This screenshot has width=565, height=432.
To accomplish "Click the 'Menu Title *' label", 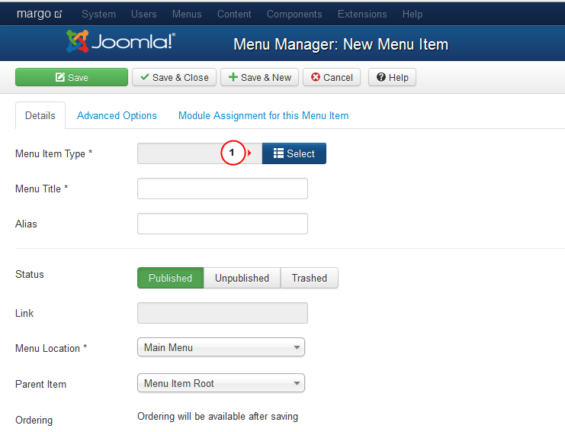I will tap(41, 189).
